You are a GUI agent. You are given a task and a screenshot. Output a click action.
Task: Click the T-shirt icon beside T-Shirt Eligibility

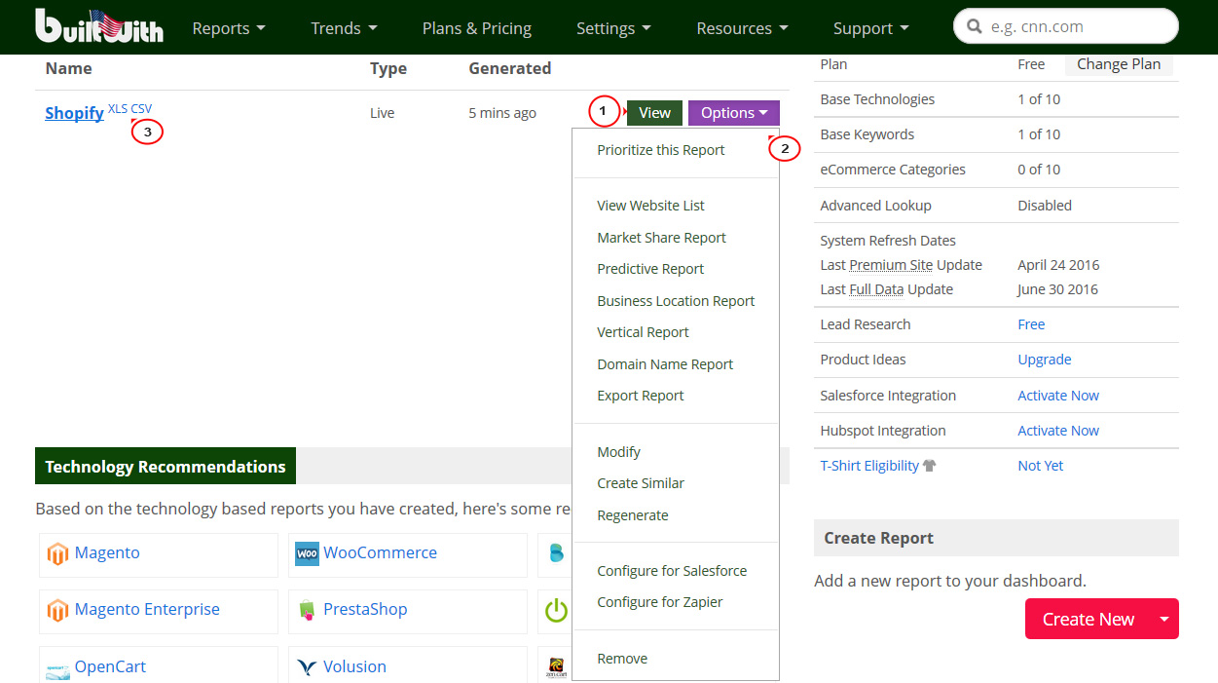click(930, 466)
